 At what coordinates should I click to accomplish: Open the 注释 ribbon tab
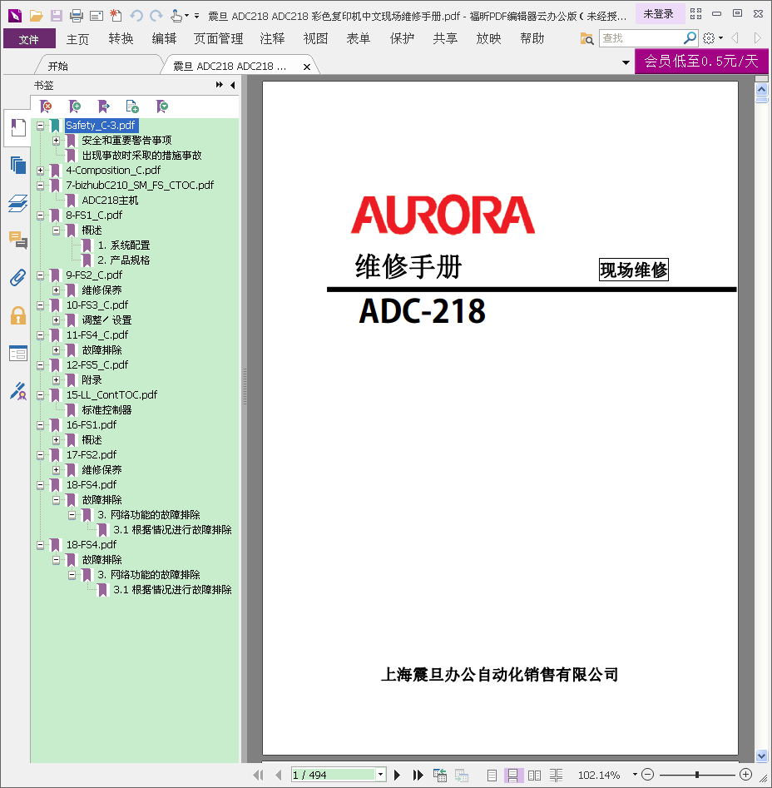(x=272, y=39)
